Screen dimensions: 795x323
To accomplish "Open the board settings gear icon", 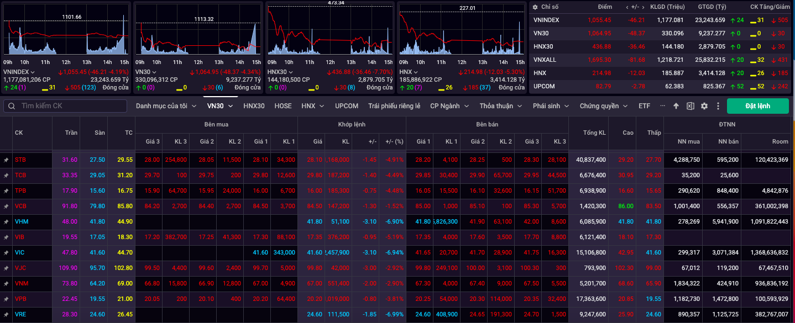I will click(x=704, y=106).
